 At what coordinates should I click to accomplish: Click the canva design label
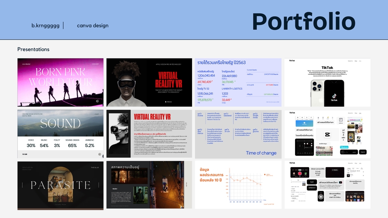coord(93,25)
